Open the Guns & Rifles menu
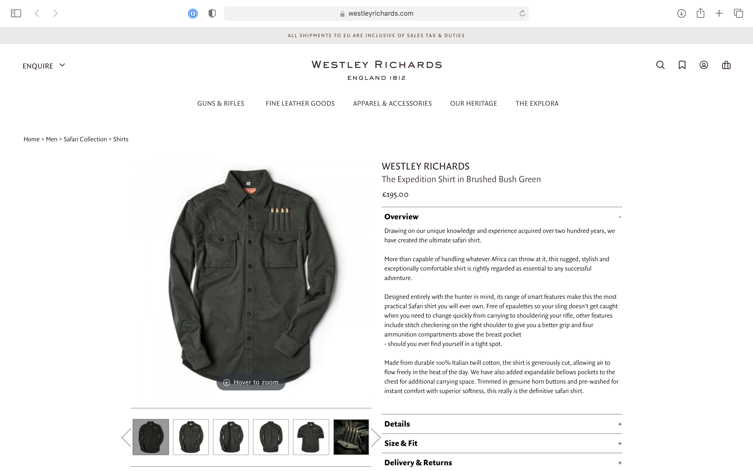 pyautogui.click(x=221, y=103)
